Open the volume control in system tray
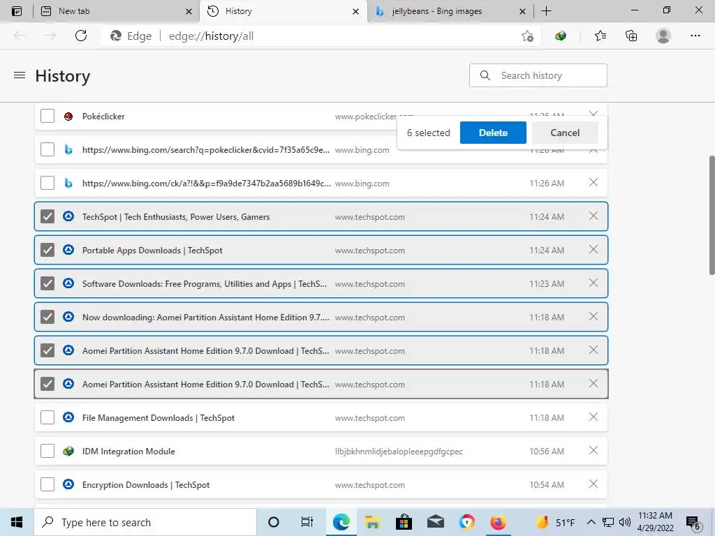715x536 pixels. (625, 522)
